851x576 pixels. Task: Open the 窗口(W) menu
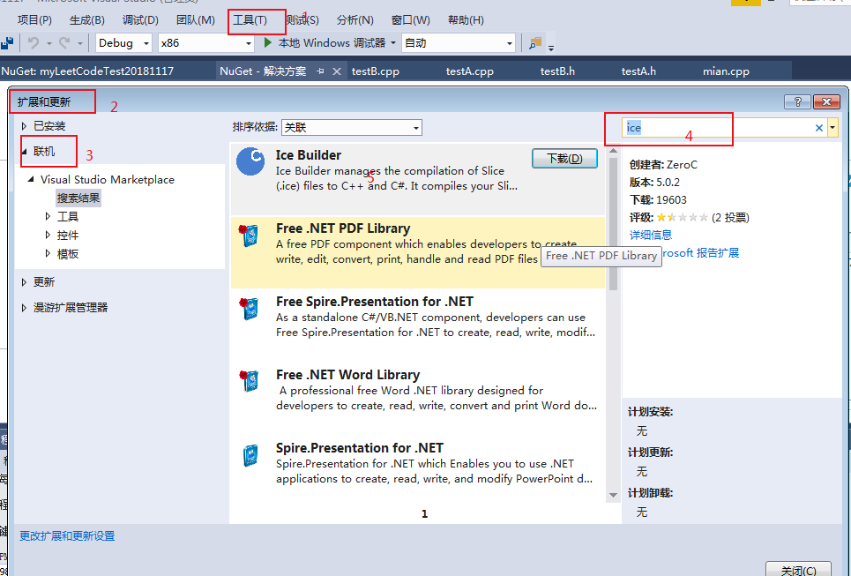tap(411, 20)
